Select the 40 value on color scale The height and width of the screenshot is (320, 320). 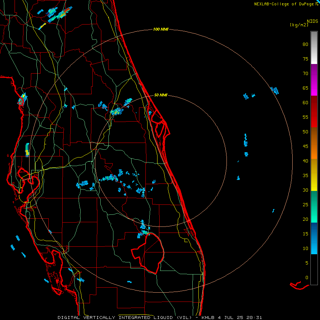pos(305,161)
